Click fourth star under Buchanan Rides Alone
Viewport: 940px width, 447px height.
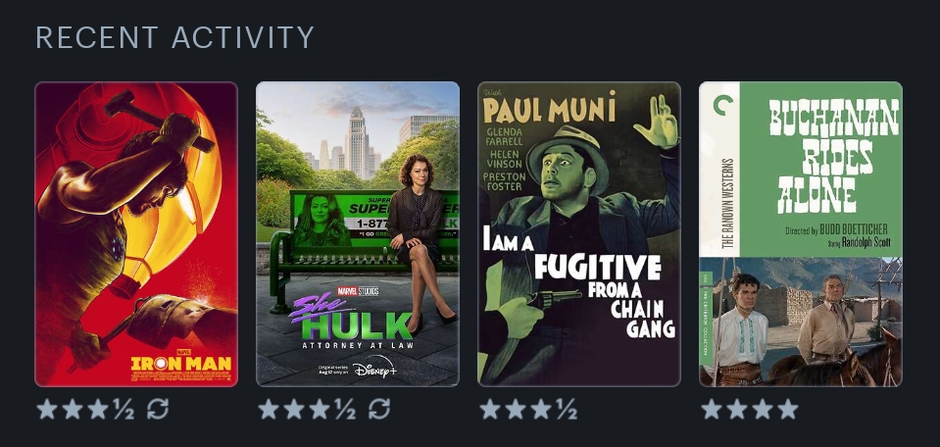click(x=788, y=409)
